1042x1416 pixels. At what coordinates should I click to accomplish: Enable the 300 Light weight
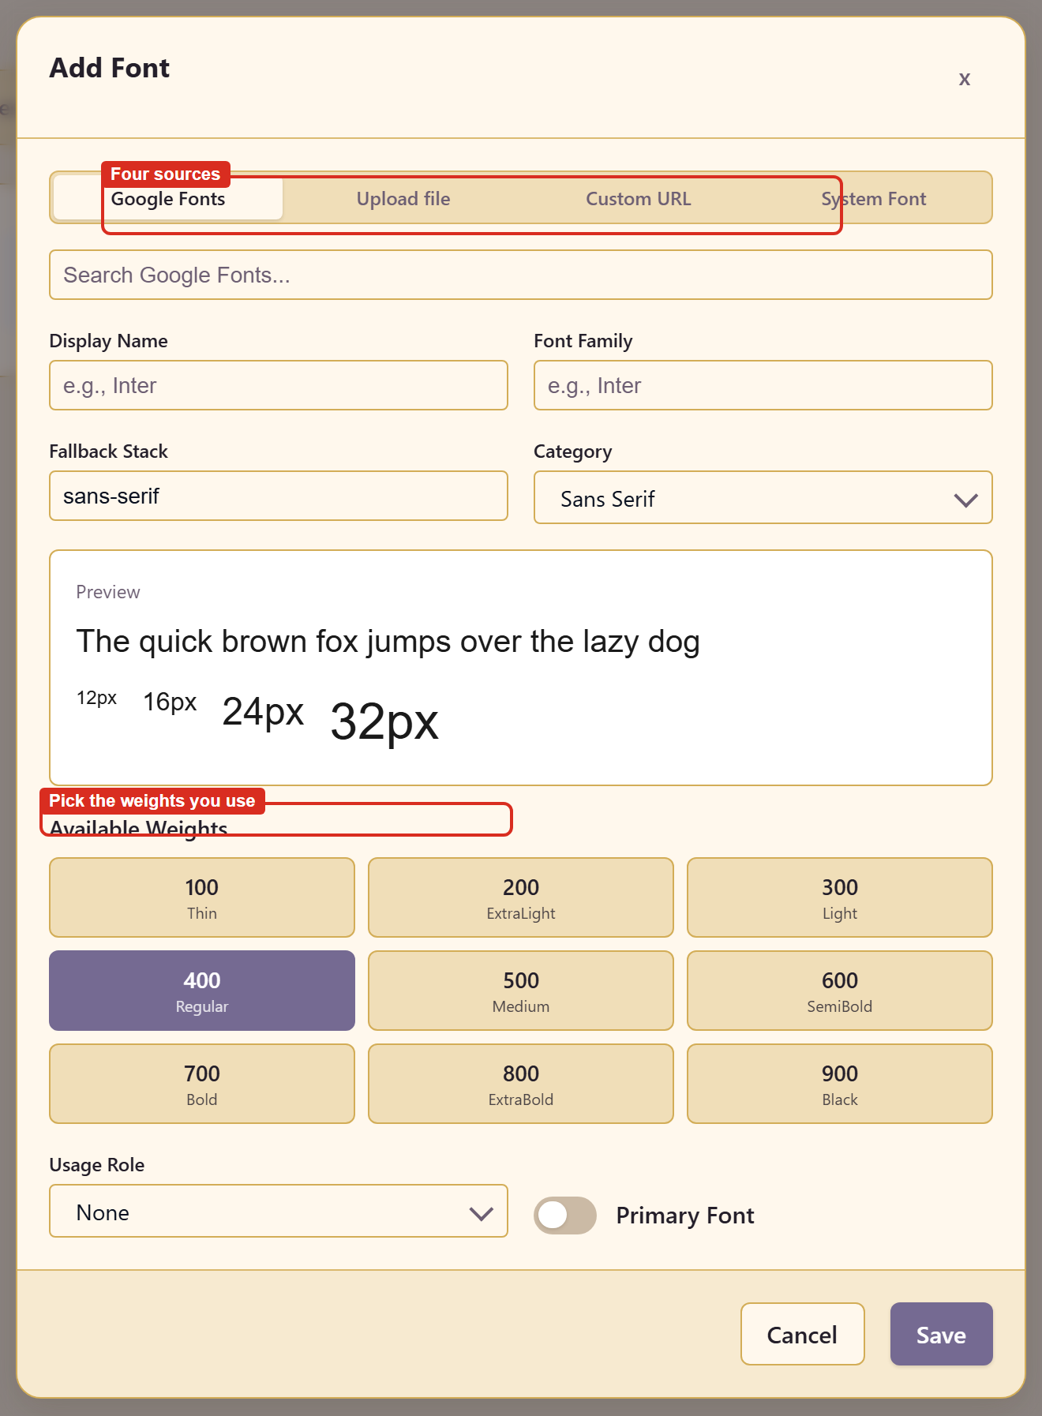click(840, 897)
